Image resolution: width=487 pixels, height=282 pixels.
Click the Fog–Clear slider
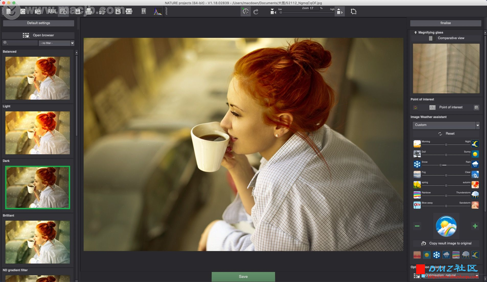(x=446, y=175)
